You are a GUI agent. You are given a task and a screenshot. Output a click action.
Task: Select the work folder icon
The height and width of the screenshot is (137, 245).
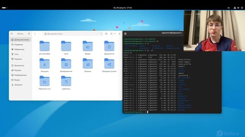(66, 46)
